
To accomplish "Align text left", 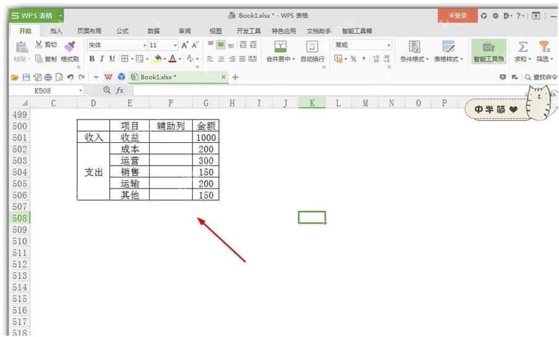I will (x=210, y=59).
